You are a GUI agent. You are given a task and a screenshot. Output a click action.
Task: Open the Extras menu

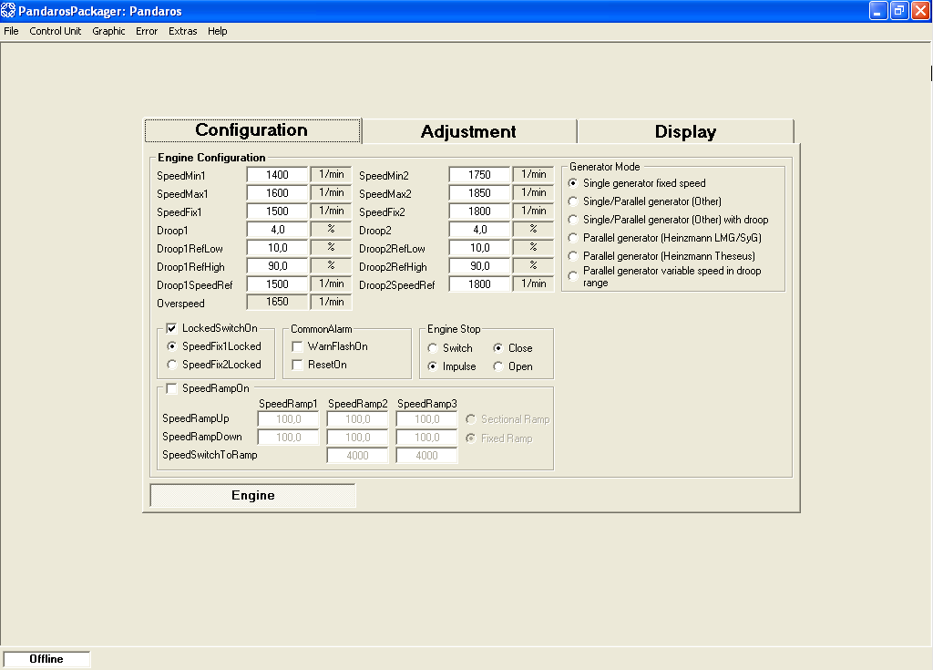click(182, 31)
